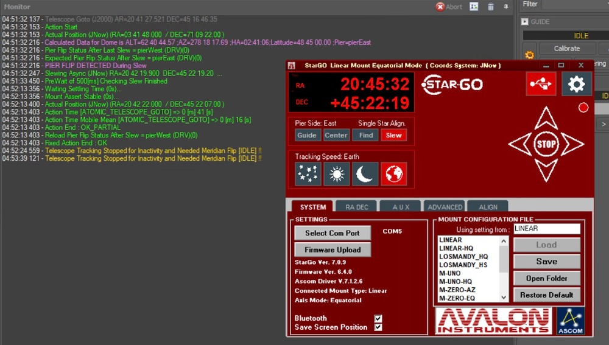Image resolution: width=609 pixels, height=345 pixels.
Task: Click the Avalon Instruments logo
Action: pyautogui.click(x=493, y=321)
